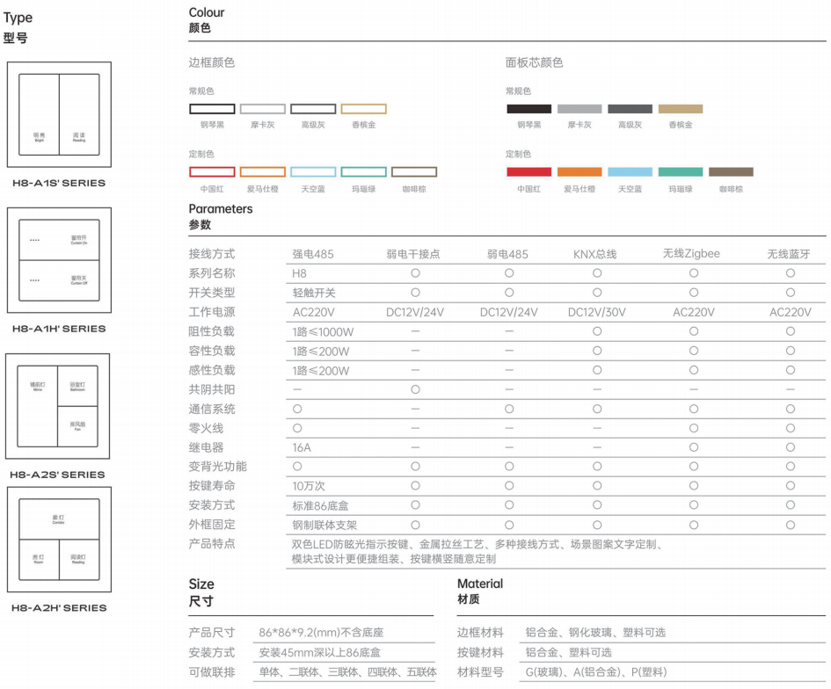Select the 共阴共阳 circle under 弱电干接点
Viewport: 831px width, 689px height.
pos(415,389)
